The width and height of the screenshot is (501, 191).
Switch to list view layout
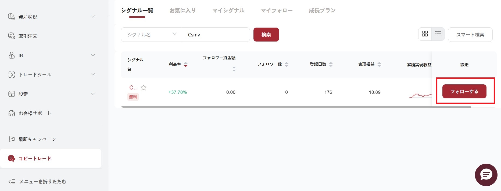click(438, 34)
